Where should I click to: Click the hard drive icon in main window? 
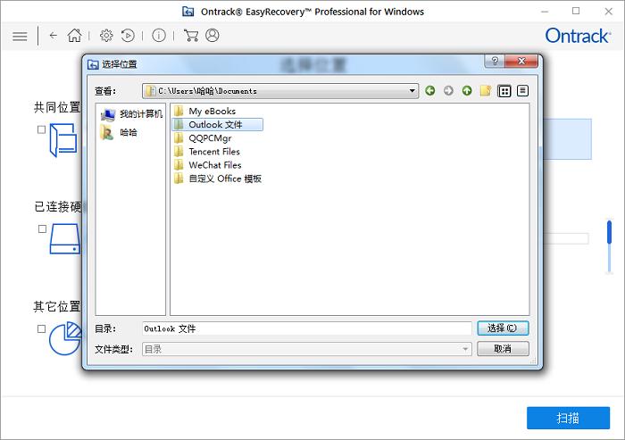point(65,238)
